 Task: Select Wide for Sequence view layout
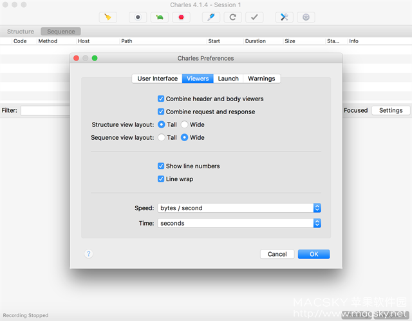click(x=185, y=137)
